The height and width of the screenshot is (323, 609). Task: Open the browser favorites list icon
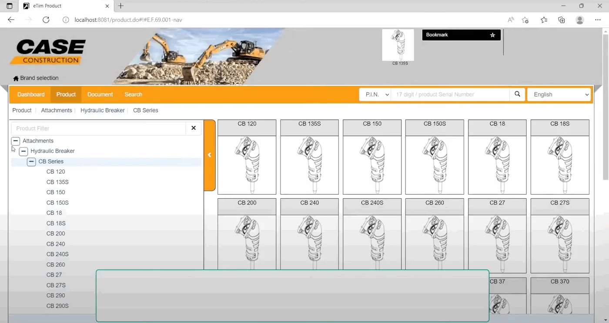click(544, 20)
